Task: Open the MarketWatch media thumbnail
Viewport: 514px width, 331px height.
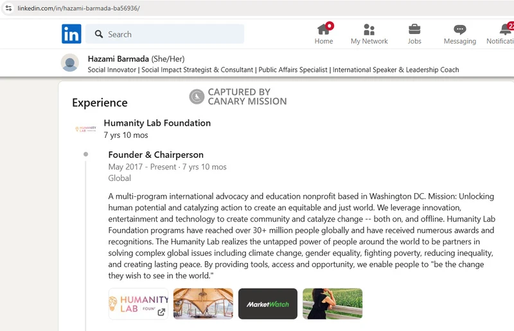Action: 268,304
